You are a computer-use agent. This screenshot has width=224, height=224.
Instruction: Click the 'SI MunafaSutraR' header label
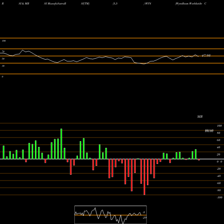pyautogui.click(x=55, y=4)
